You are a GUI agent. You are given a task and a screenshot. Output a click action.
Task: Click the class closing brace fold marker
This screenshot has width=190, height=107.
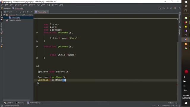click(x=37, y=66)
